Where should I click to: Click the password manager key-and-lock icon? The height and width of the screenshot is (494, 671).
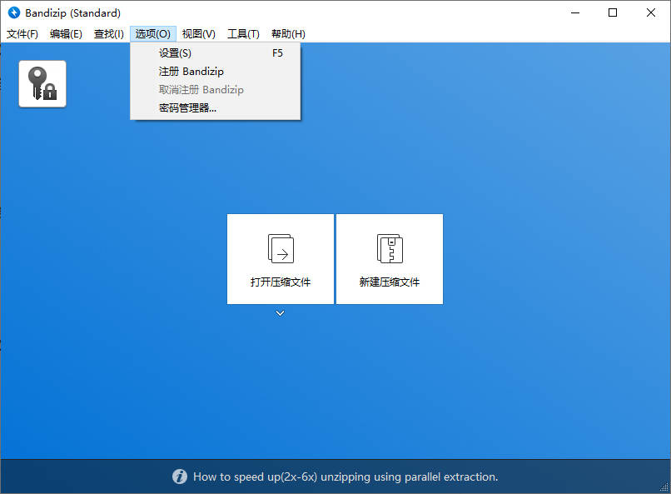coord(42,83)
